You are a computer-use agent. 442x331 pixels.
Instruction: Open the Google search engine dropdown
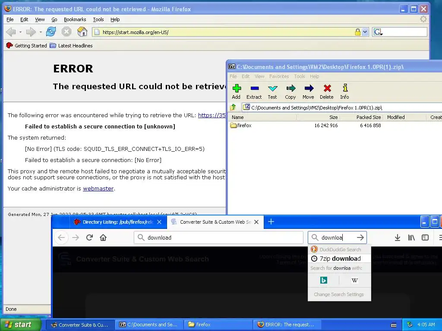378,32
